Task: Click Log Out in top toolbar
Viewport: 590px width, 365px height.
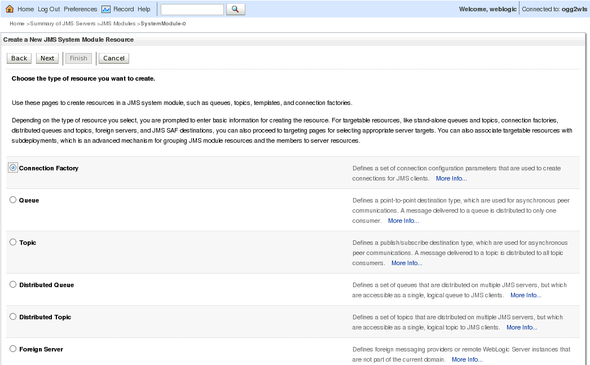Action: [49, 9]
